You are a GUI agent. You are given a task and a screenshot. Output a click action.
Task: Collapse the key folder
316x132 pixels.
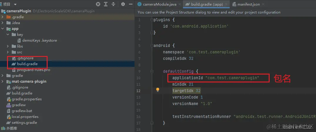pyautogui.click(x=8, y=35)
